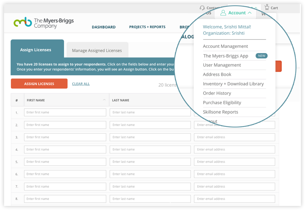Viewport: 305px width, 210px height.
Task: Click the Contact Us headset icon
Action: pos(202,8)
